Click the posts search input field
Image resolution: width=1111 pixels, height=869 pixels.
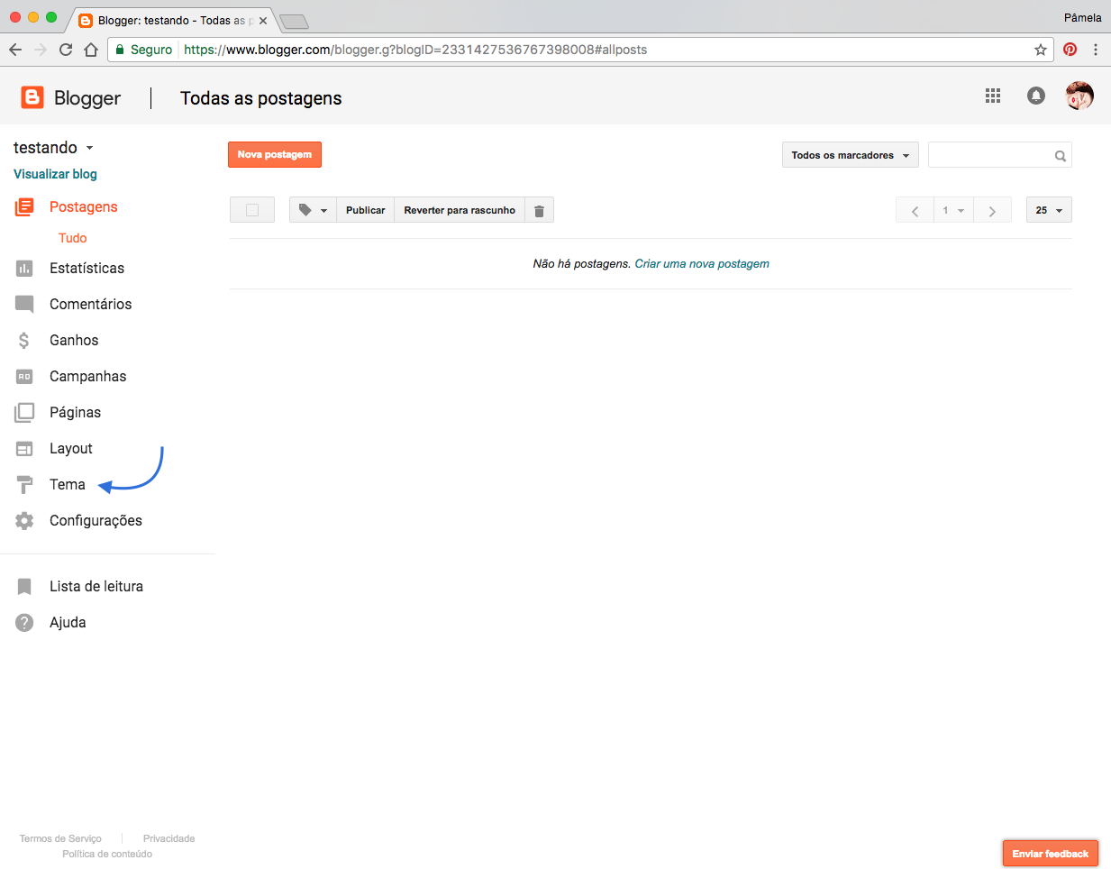point(989,155)
